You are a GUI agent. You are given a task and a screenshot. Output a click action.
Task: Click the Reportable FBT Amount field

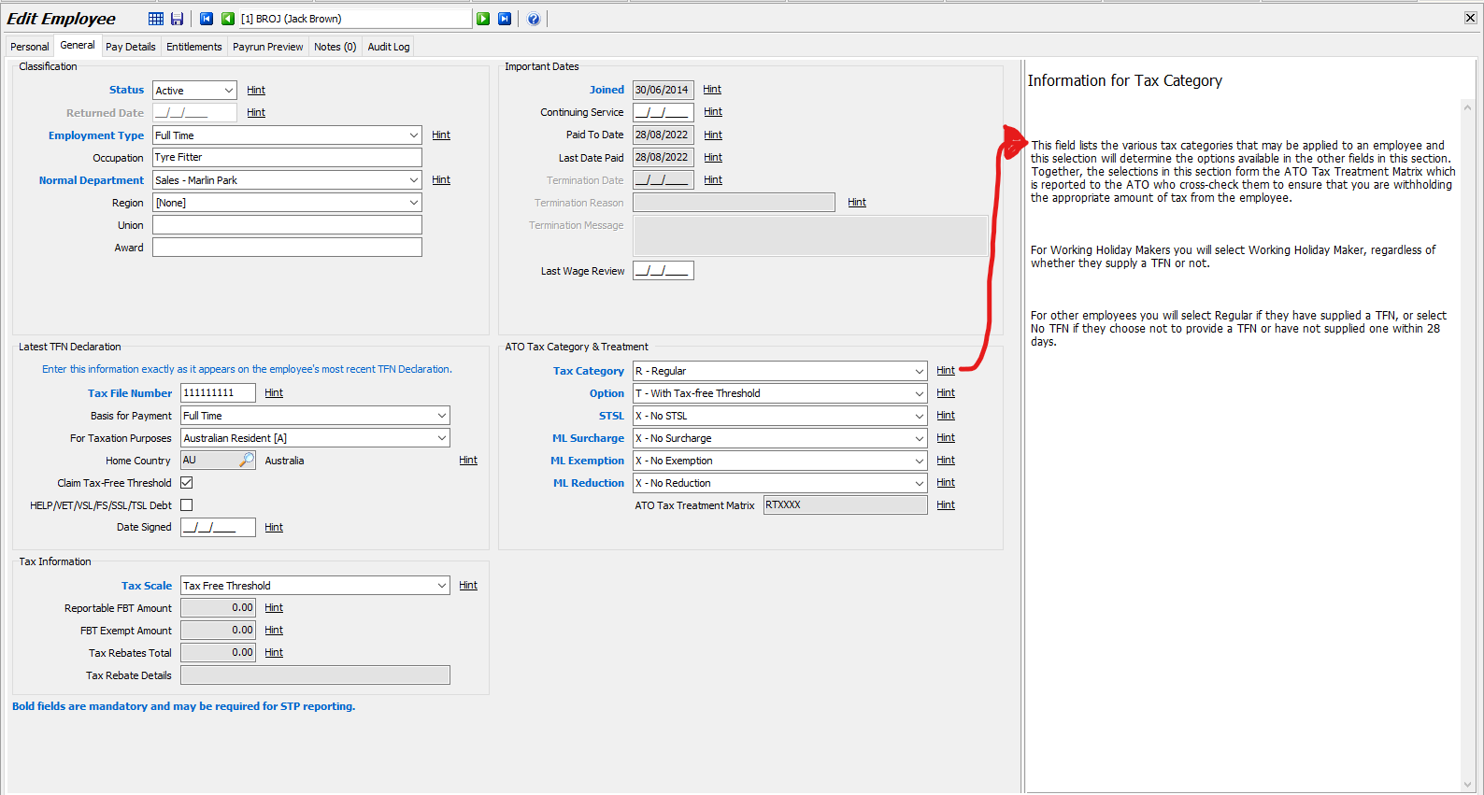coord(219,608)
